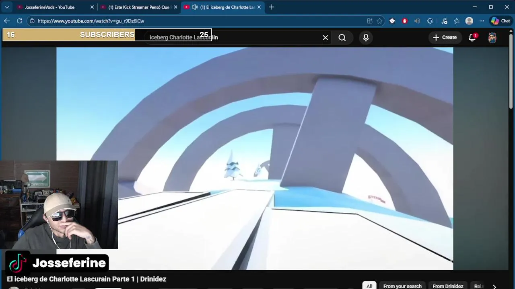Open a new tab with the plus button

coord(272,7)
